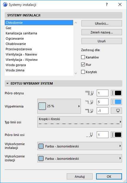Click the contour pen icon beside Pióro obrysu

coord(89,93)
